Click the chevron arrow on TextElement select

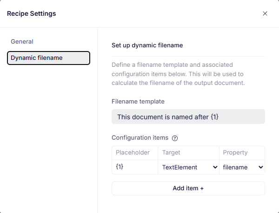214,167
